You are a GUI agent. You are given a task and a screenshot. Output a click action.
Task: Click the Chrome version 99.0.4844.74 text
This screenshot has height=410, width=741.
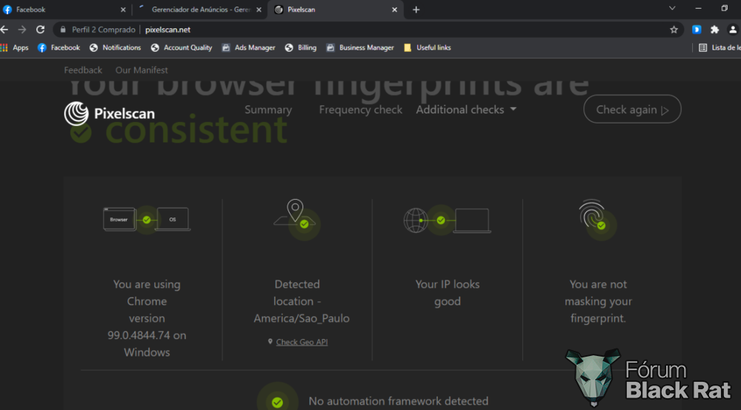tap(147, 318)
